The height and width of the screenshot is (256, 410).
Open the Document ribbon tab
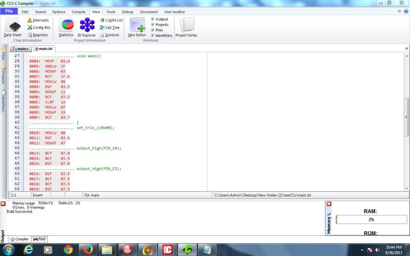[149, 12]
